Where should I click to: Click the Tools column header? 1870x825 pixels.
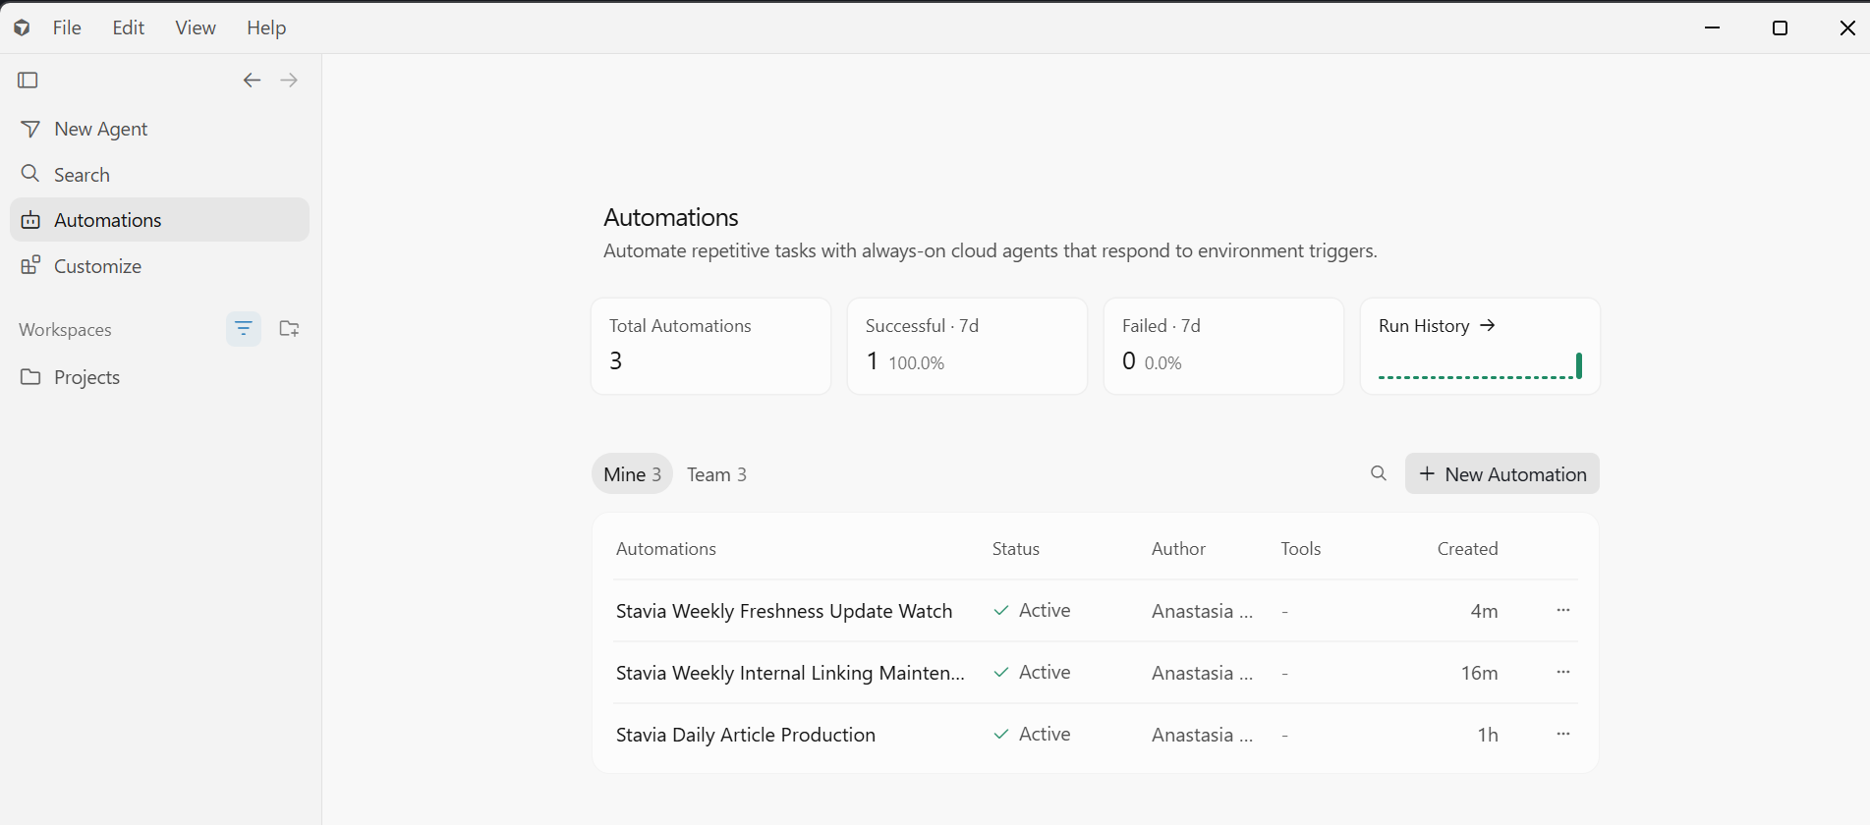tap(1300, 549)
